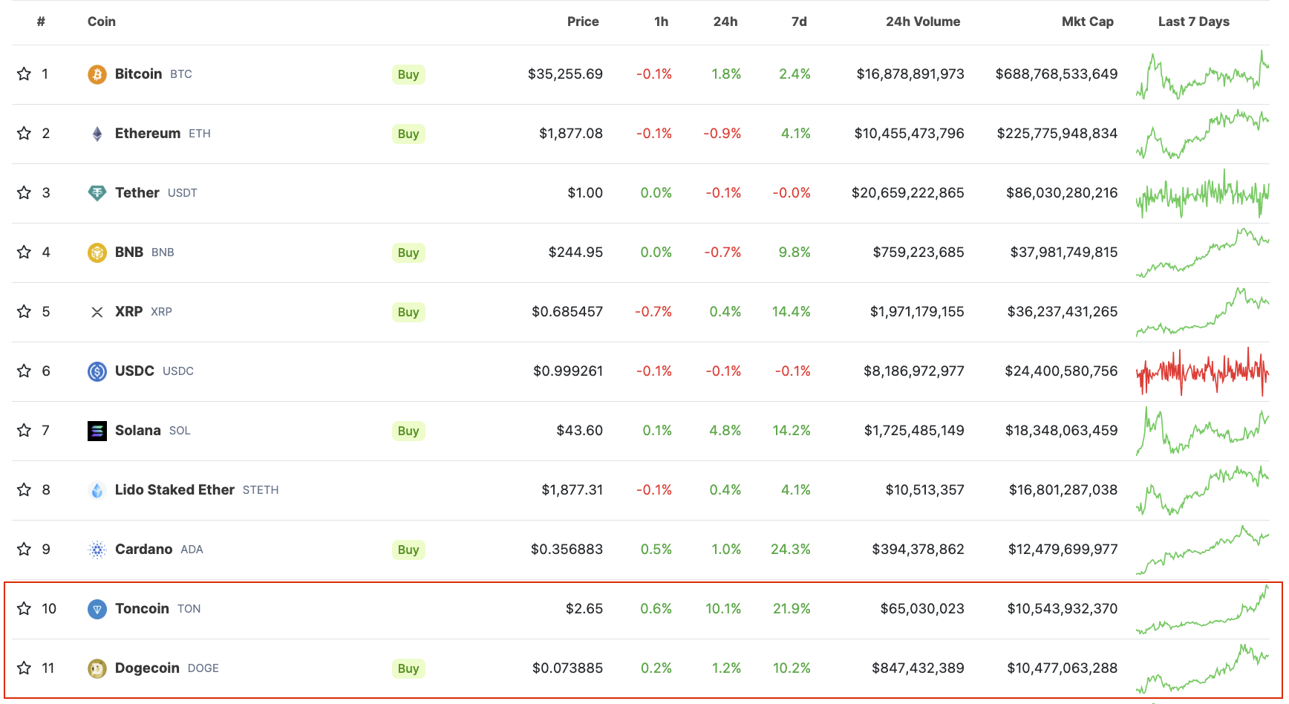The image size is (1289, 704).
Task: Click Ethereum market cap $225,775,948,834
Action: 1057,133
